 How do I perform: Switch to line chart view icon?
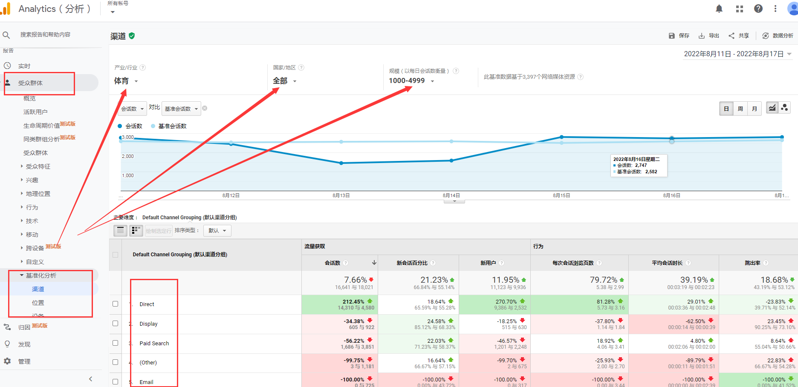pos(772,108)
